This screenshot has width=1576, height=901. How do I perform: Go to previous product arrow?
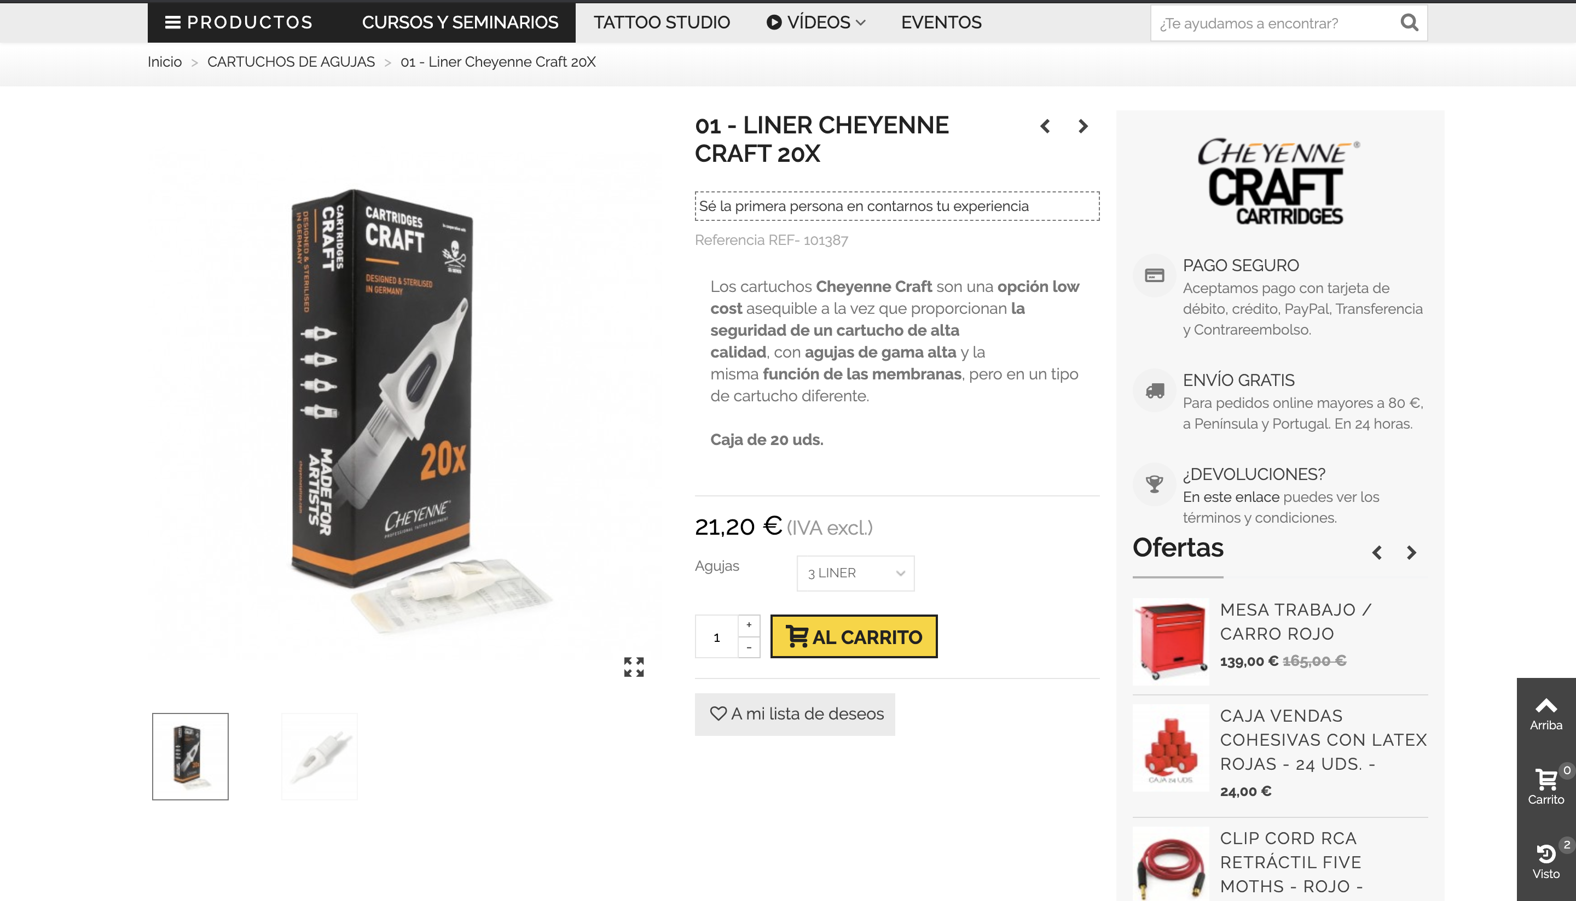tap(1045, 126)
